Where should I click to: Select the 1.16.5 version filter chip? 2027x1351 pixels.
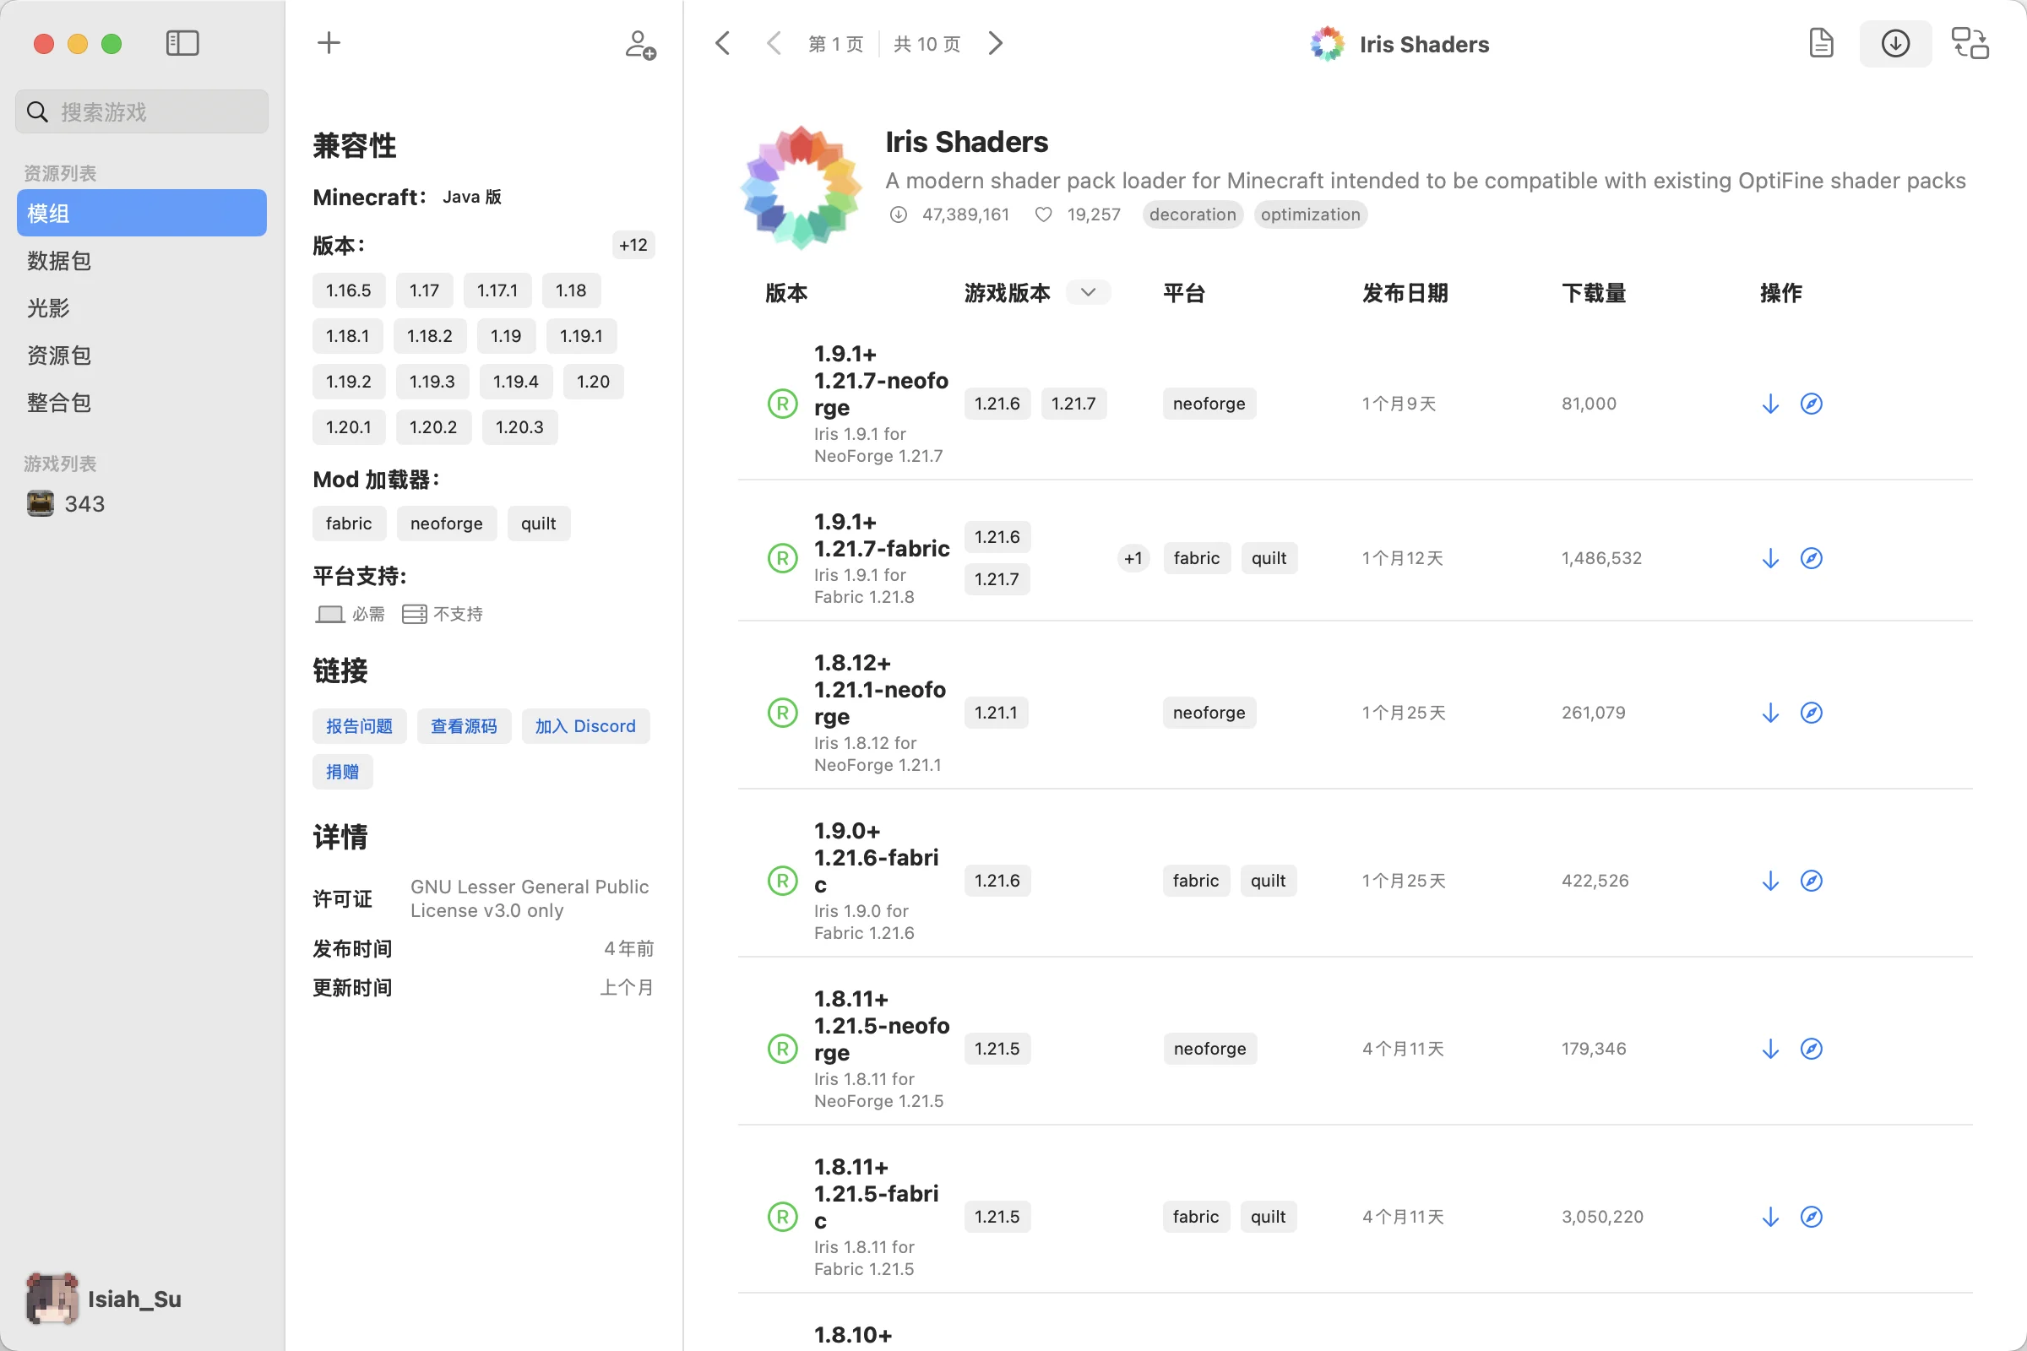tap(348, 290)
